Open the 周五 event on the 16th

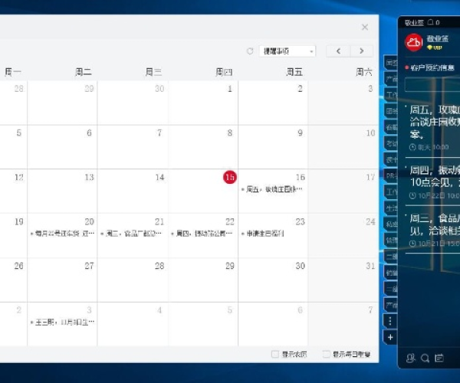tap(272, 190)
